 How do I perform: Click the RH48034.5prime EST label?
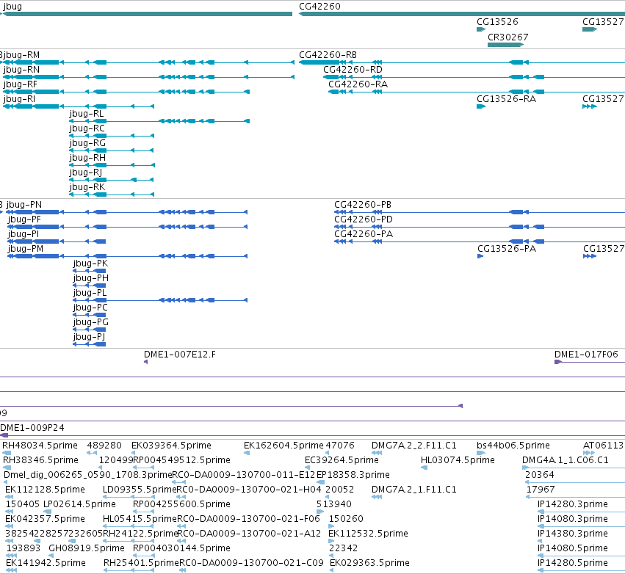pos(40,445)
